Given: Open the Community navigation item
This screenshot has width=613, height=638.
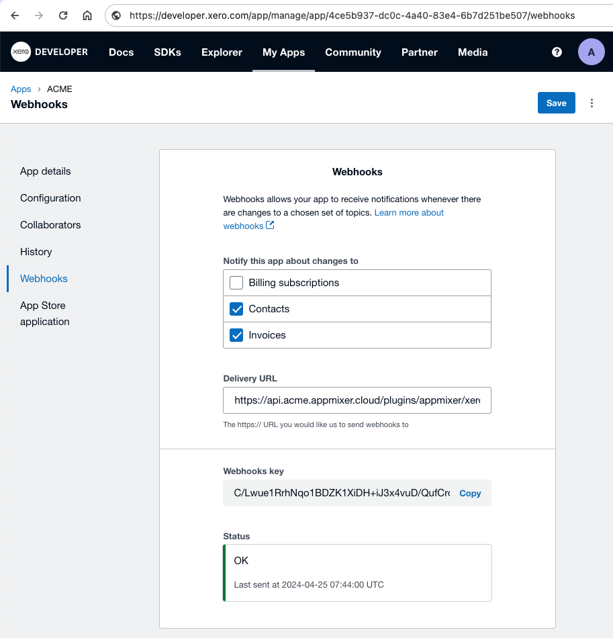Looking at the screenshot, I should click(x=352, y=52).
